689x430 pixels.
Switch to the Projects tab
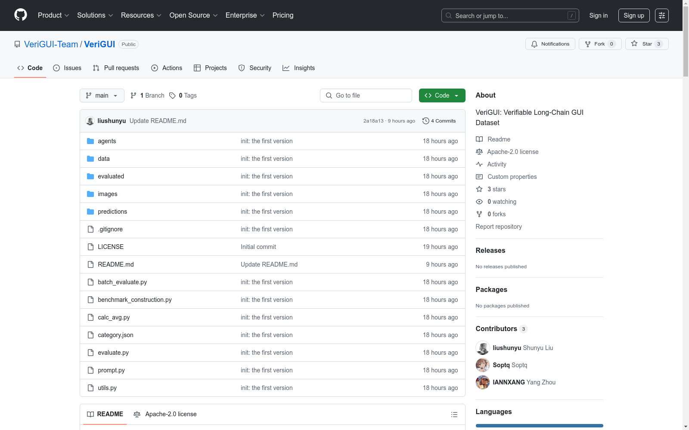coord(210,68)
